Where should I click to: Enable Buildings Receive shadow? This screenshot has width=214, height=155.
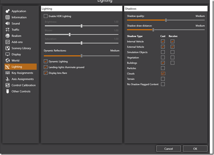[x=172, y=63]
